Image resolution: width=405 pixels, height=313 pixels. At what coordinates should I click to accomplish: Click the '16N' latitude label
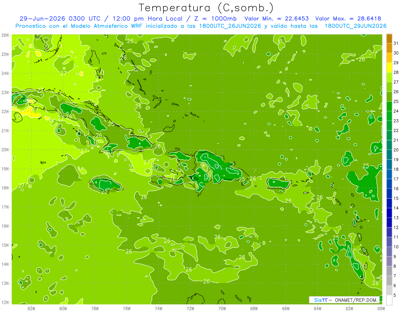click(x=5, y=226)
